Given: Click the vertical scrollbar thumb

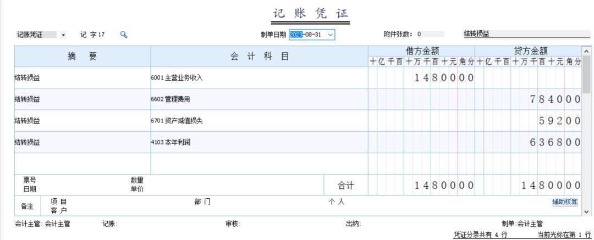Looking at the screenshot, I should point(586,74).
